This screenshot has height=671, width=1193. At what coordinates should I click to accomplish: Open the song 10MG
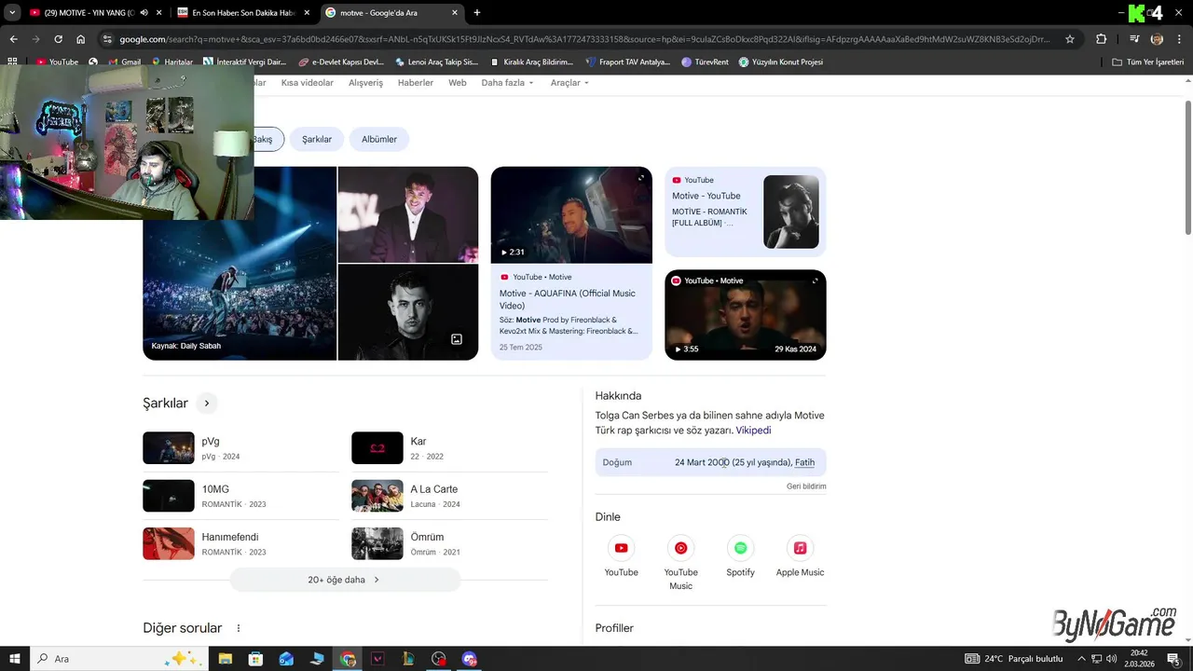(x=240, y=496)
